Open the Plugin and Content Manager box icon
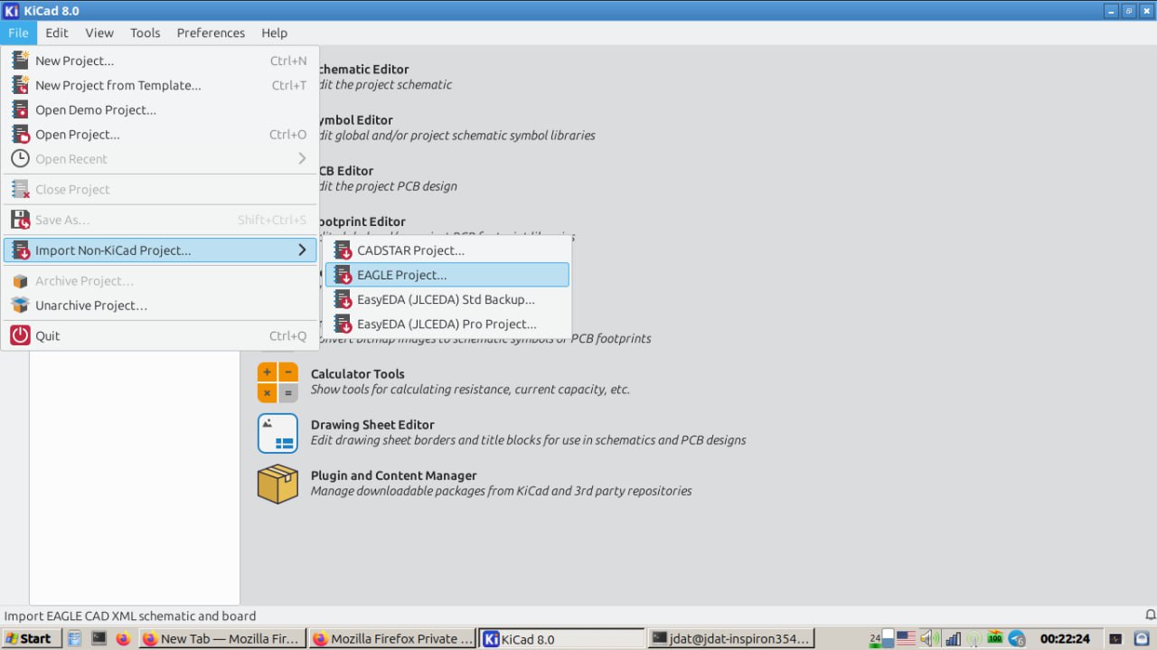 pyautogui.click(x=277, y=484)
